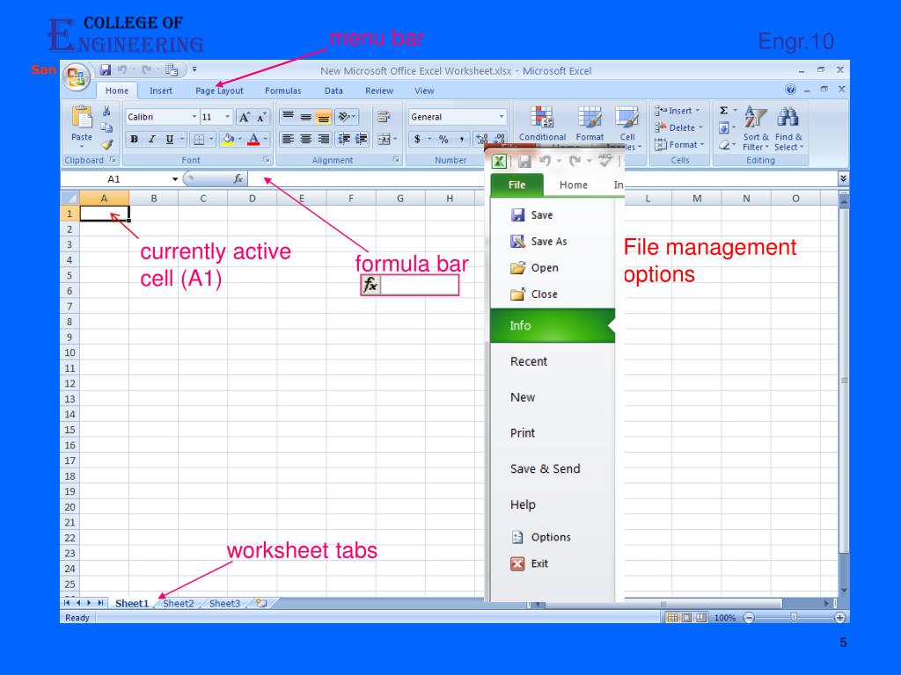Apply yellow Fill Color
Screen dimensions: 901x675
[x=228, y=139]
